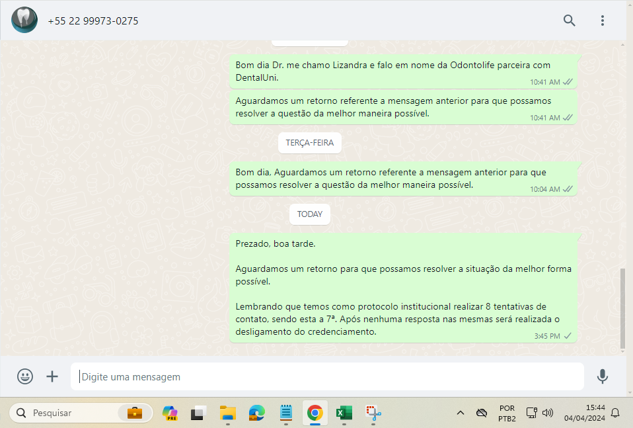Focus the 'Digite uma mensagem' input field
Viewport: 633px width, 428px height.
point(327,376)
